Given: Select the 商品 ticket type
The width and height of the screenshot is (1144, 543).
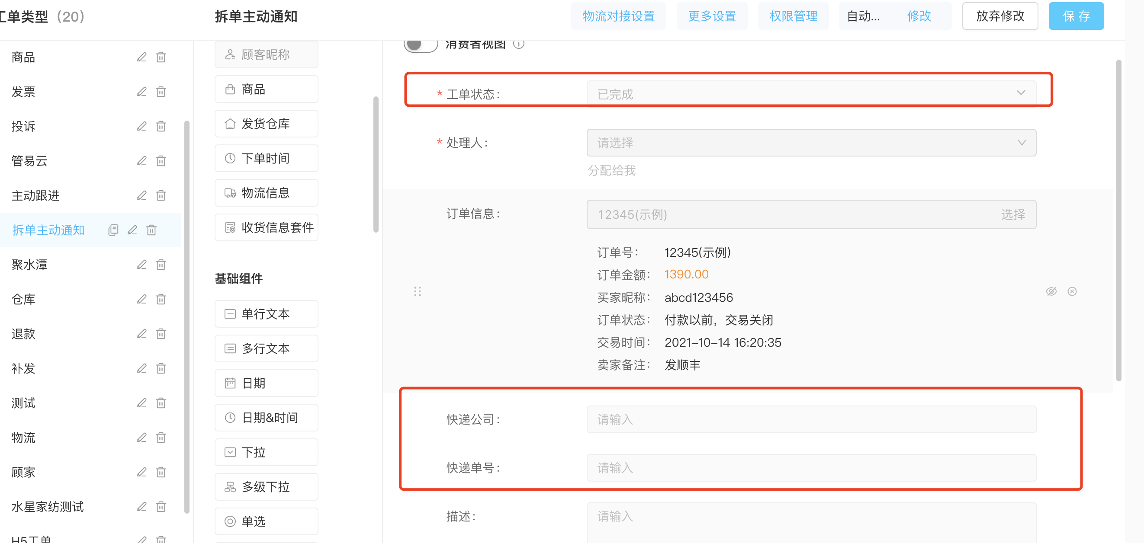Looking at the screenshot, I should click(x=23, y=57).
